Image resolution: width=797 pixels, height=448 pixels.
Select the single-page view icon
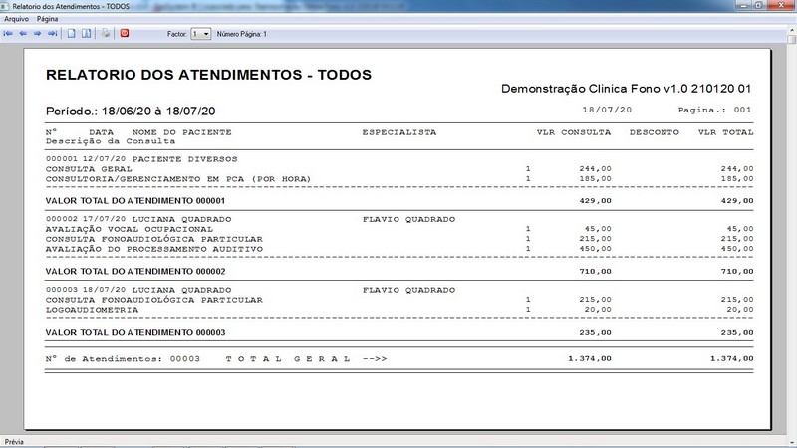(x=71, y=33)
